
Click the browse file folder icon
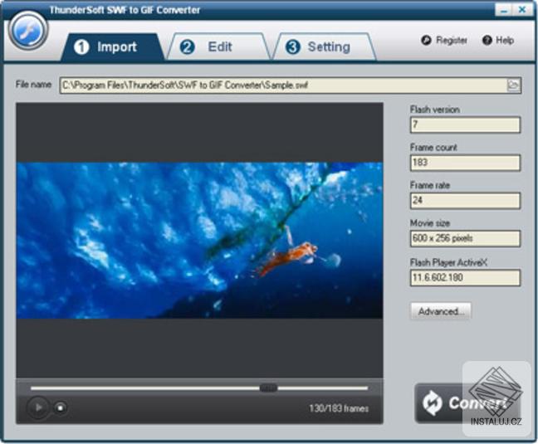[x=513, y=85]
